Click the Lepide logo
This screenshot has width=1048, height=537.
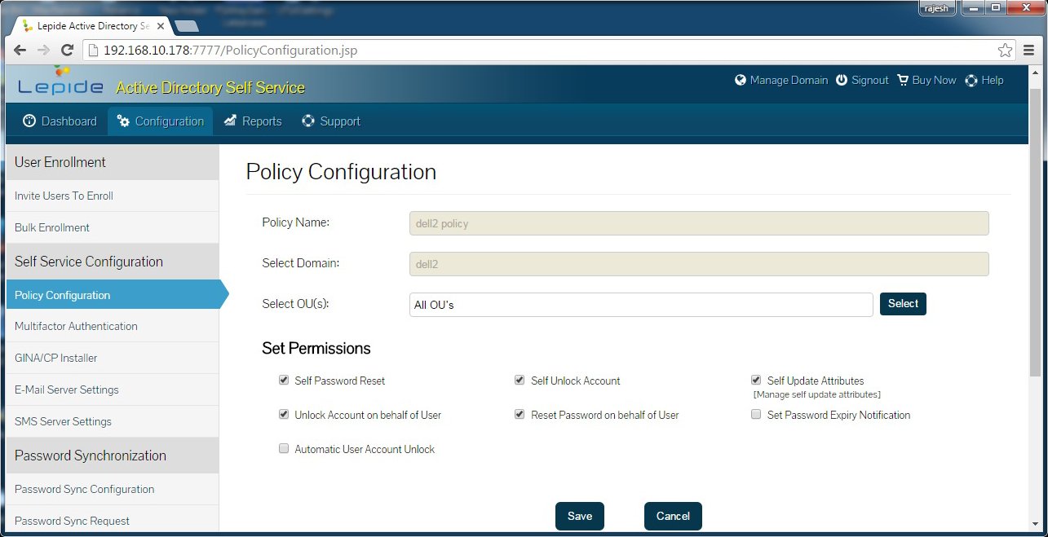point(60,84)
